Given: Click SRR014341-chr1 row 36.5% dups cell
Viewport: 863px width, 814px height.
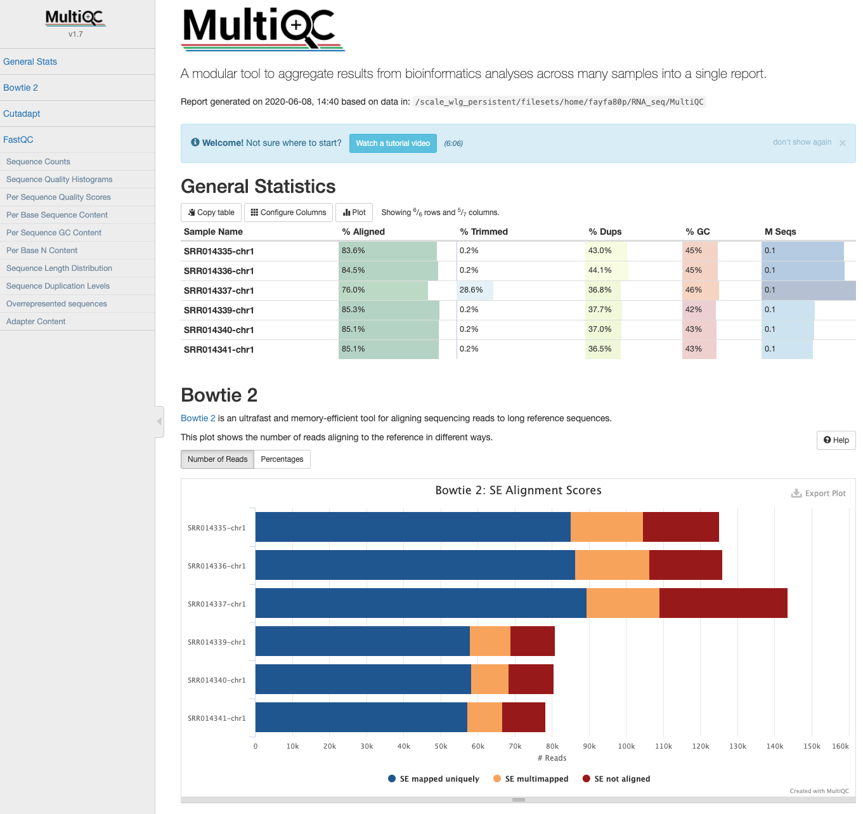Looking at the screenshot, I should pos(633,350).
